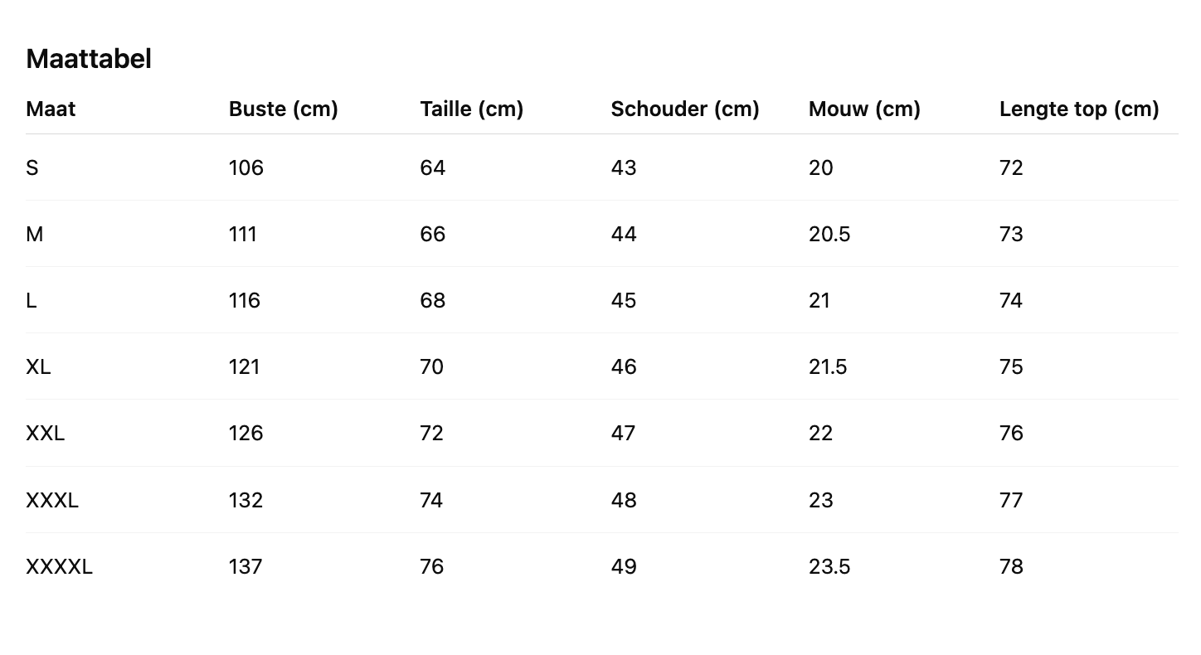Select size M row label

pyautogui.click(x=35, y=235)
